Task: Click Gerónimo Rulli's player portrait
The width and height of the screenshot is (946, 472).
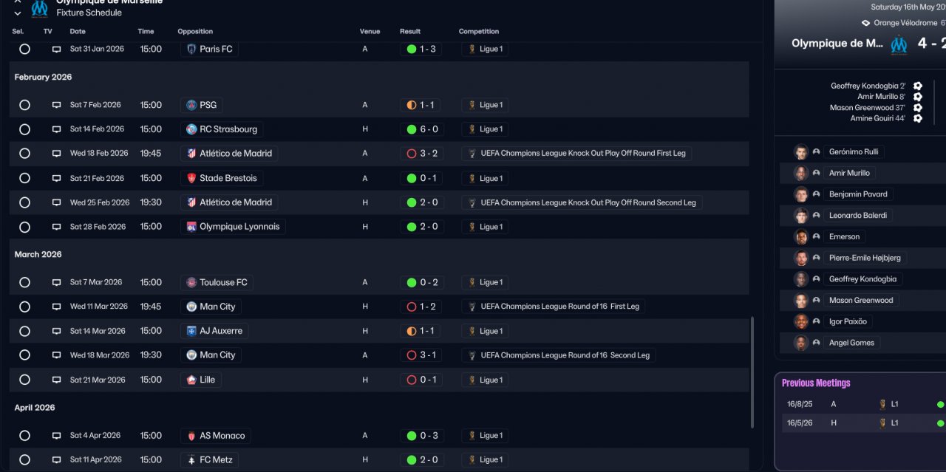Action: click(800, 152)
